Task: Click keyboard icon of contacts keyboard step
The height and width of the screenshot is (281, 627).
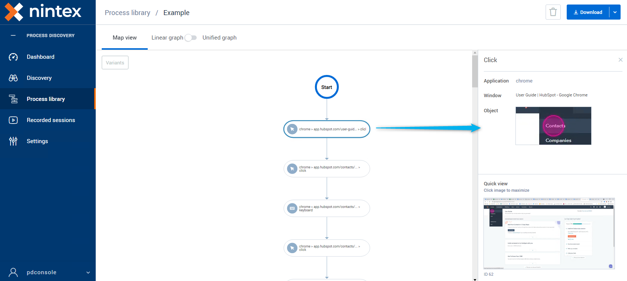Action: pyautogui.click(x=292, y=208)
